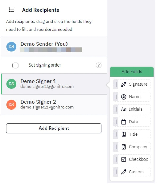Screen dimensions: 157x184
Task: Select the Demo Signer 1 recipient
Action: click(x=54, y=84)
